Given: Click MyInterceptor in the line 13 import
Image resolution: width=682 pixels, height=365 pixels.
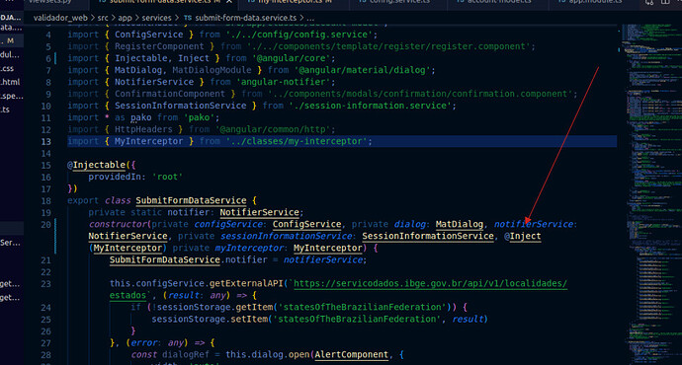Looking at the screenshot, I should click(x=148, y=141).
